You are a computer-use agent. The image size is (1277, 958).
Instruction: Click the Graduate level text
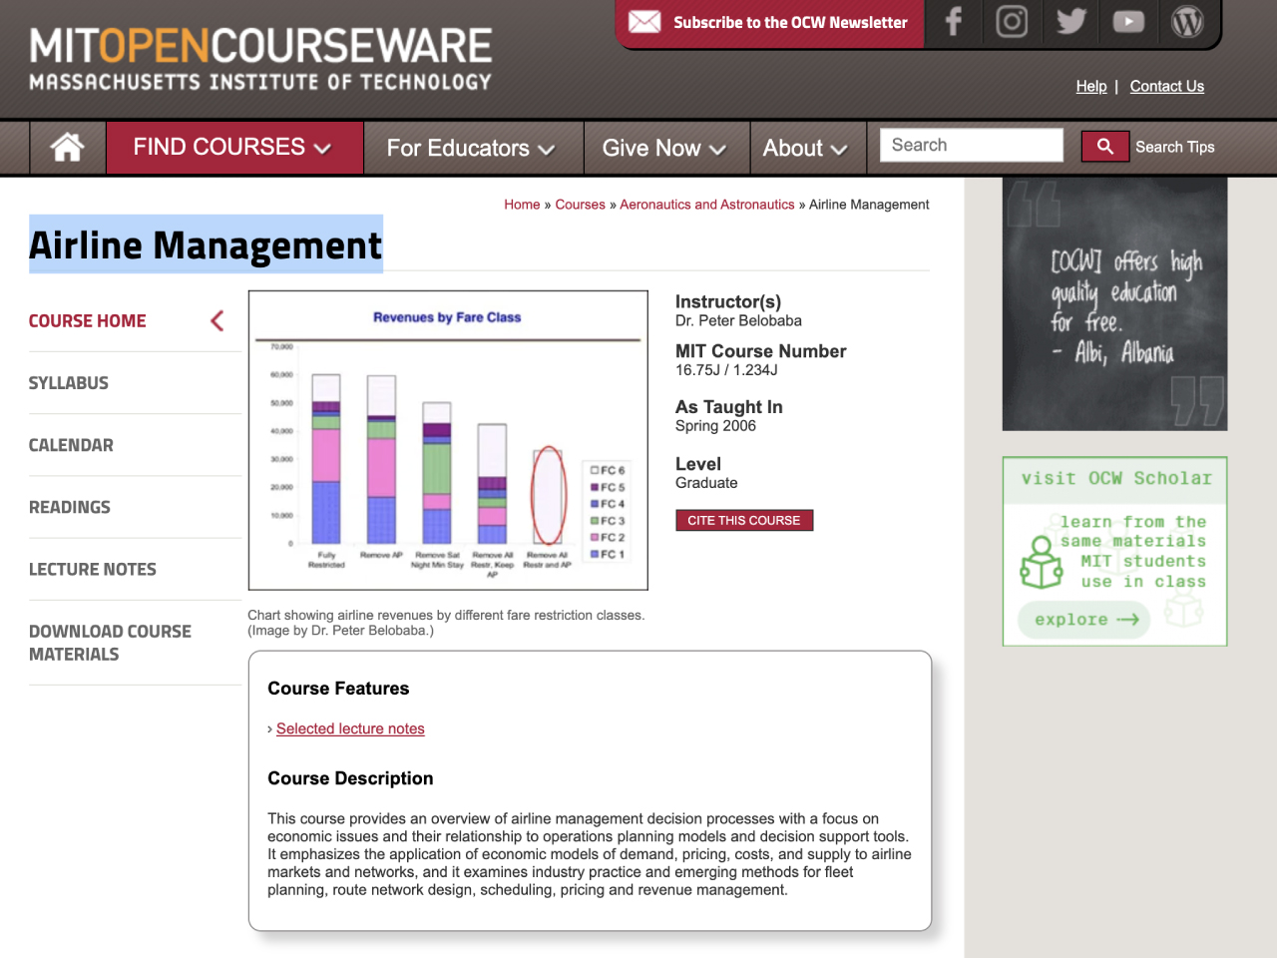pyautogui.click(x=706, y=483)
